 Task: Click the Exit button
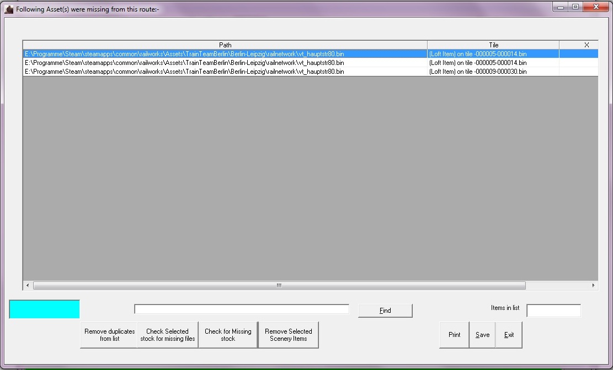[x=509, y=335]
